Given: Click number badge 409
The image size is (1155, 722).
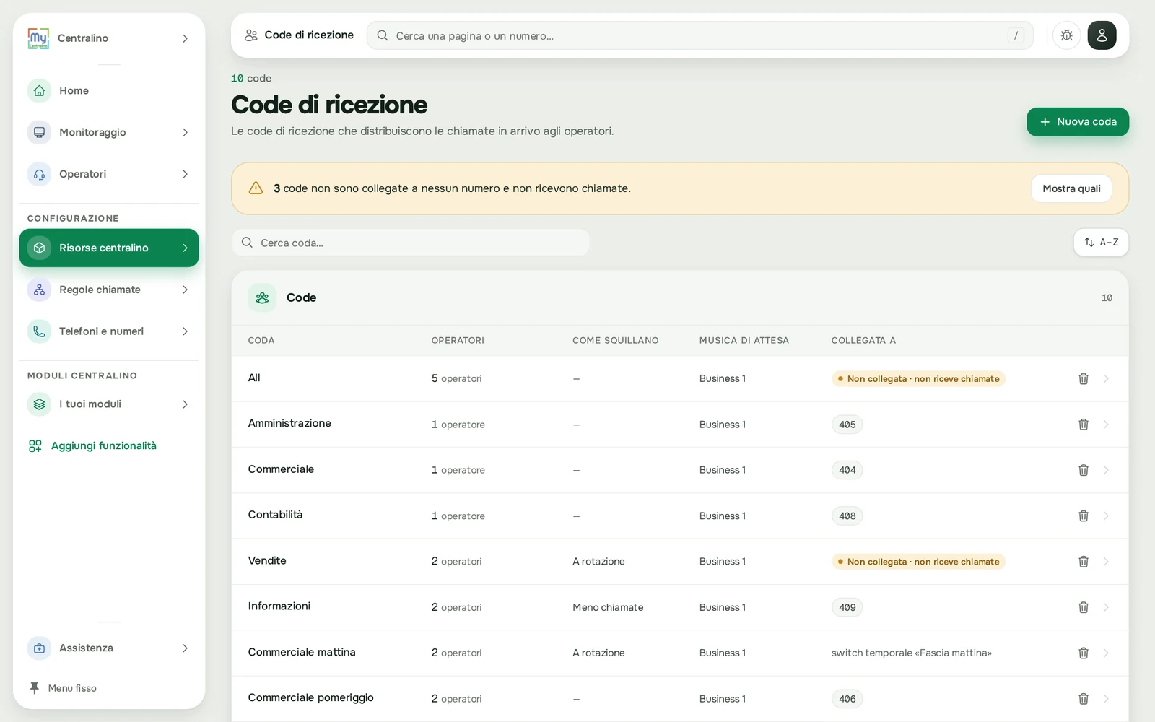Looking at the screenshot, I should (x=847, y=607).
